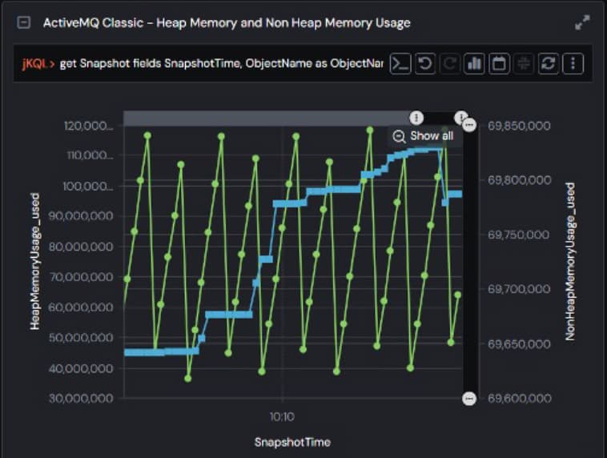Open the jKQL console icon
Screen dimensions: 607x458
click(x=400, y=64)
